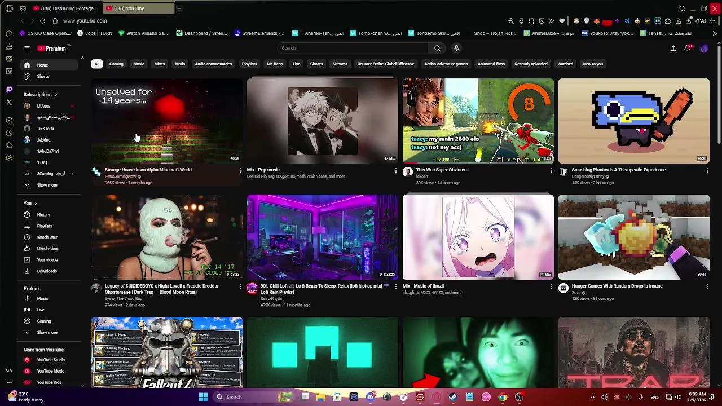
Task: Click the search magnifier button
Action: click(x=437, y=48)
